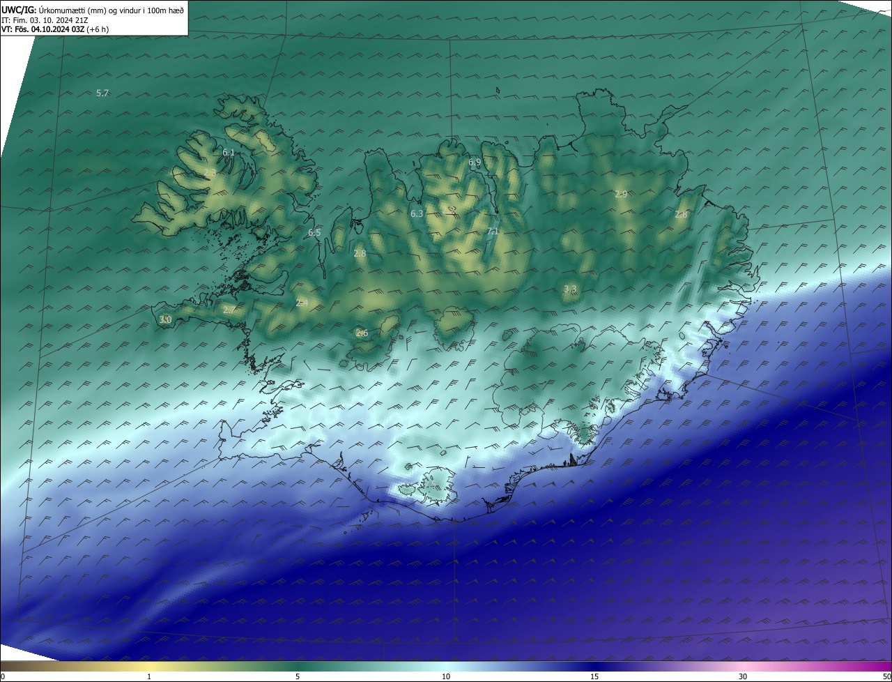Click the 5.7 value over the northwest sea
The width and height of the screenshot is (892, 682).
(102, 93)
